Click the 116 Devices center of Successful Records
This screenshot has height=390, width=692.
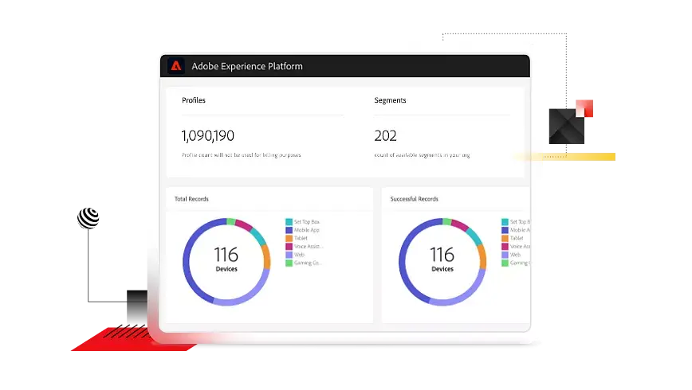[442, 259]
